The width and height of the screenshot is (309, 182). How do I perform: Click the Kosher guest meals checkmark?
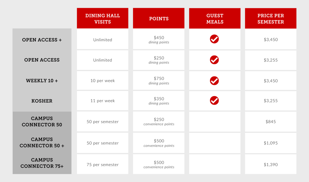214,100
